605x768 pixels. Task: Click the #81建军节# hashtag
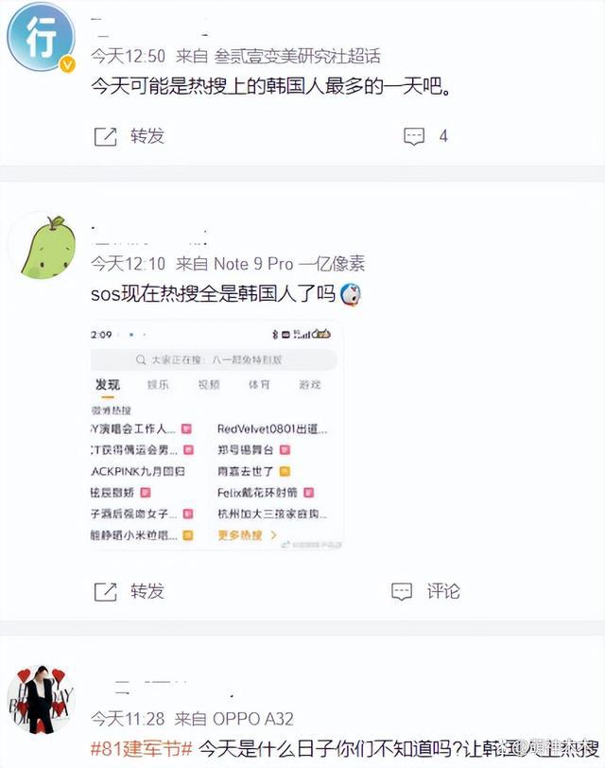point(142,748)
